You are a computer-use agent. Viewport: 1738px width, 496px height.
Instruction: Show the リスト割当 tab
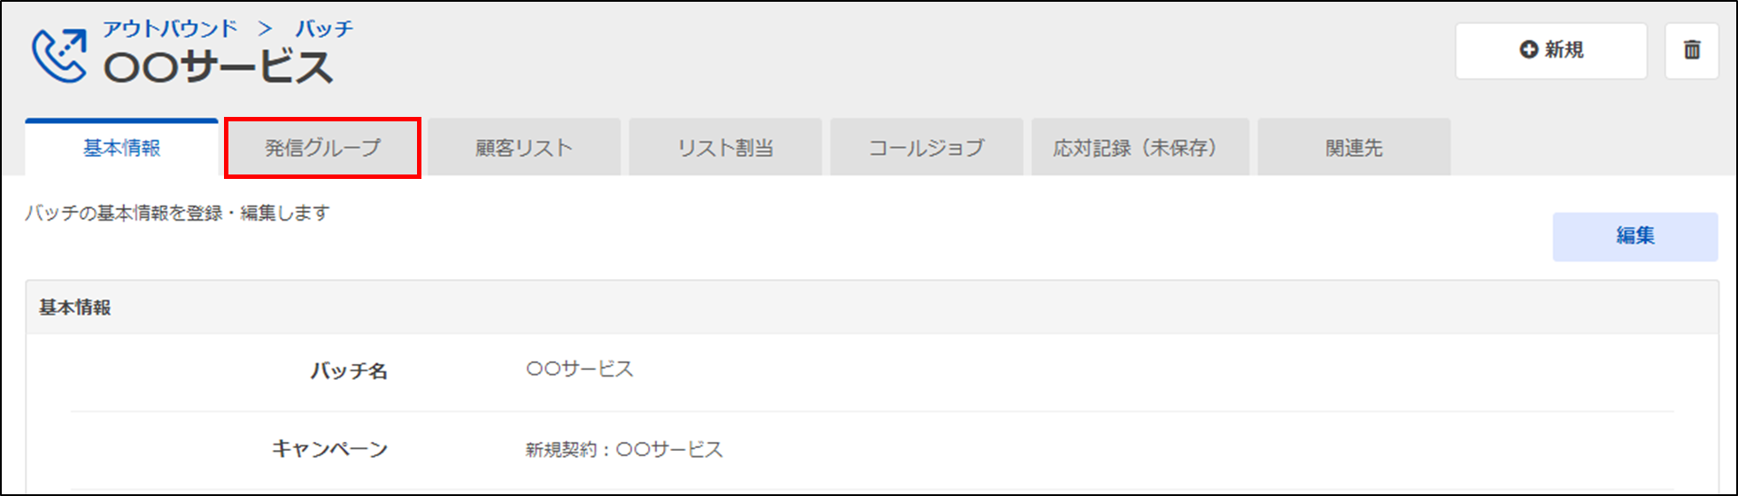coord(725,148)
